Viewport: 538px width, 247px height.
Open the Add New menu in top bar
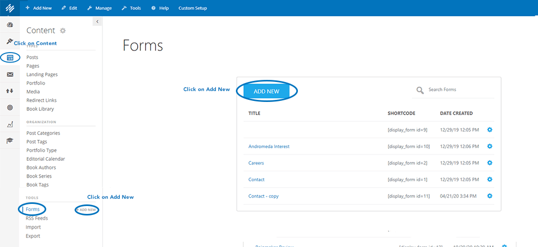click(39, 8)
